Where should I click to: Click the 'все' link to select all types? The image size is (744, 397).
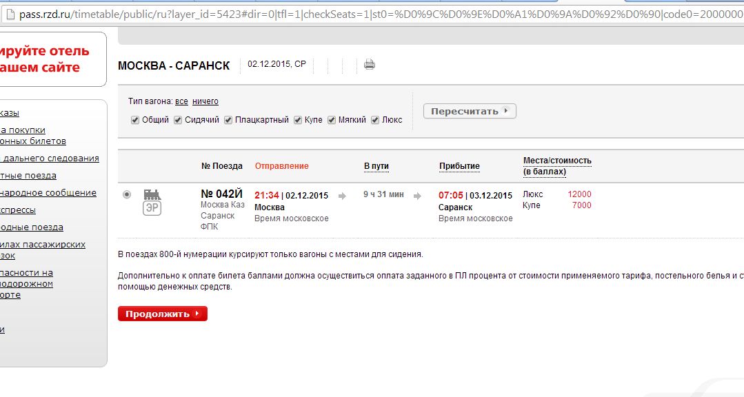pos(181,101)
